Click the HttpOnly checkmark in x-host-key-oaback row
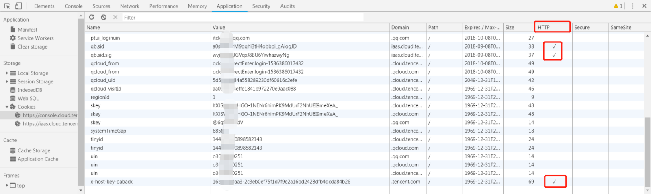The height and width of the screenshot is (194, 651). pyautogui.click(x=554, y=181)
